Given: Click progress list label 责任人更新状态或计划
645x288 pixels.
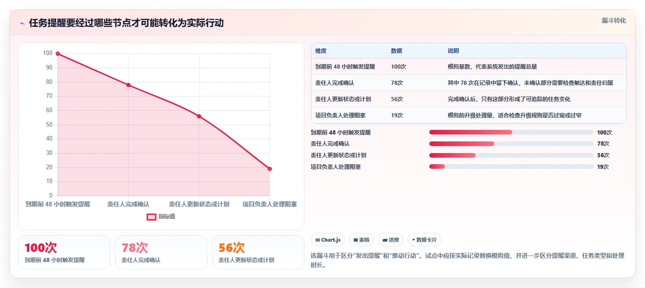Looking at the screenshot, I should (339, 155).
